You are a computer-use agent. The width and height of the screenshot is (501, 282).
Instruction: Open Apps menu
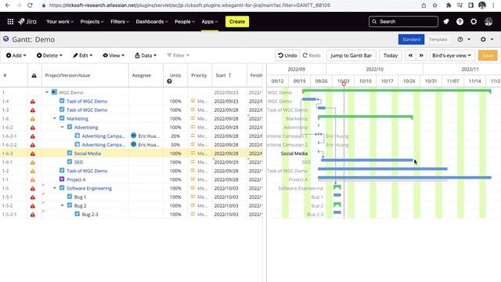click(x=209, y=21)
